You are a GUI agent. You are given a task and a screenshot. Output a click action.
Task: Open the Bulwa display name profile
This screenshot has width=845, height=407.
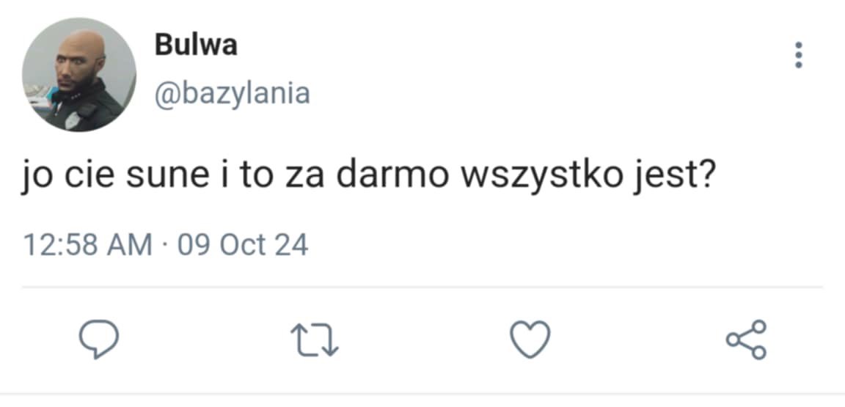[x=196, y=45]
